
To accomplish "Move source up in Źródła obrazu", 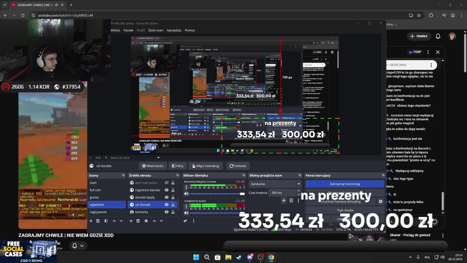I will pos(154,221).
